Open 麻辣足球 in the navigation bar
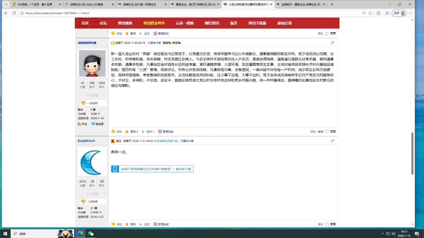 (x=284, y=23)
